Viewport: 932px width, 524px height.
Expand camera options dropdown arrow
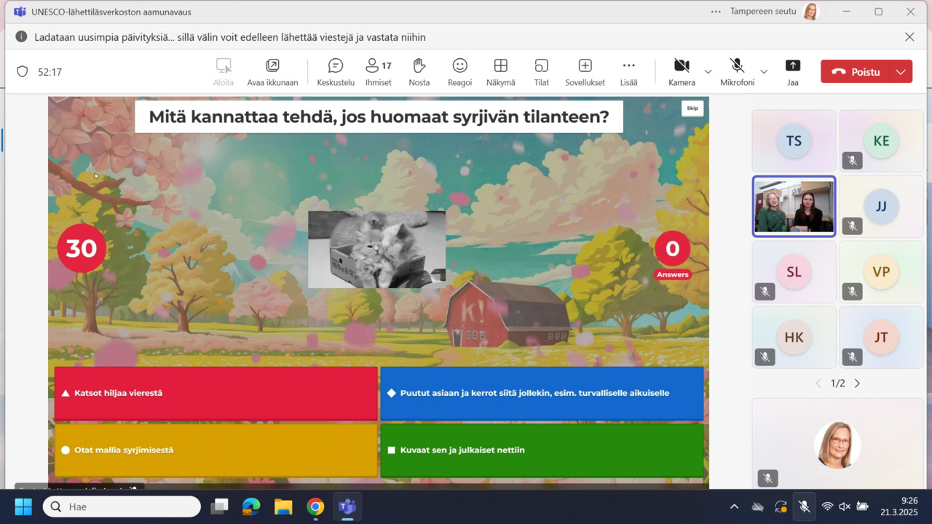point(708,72)
